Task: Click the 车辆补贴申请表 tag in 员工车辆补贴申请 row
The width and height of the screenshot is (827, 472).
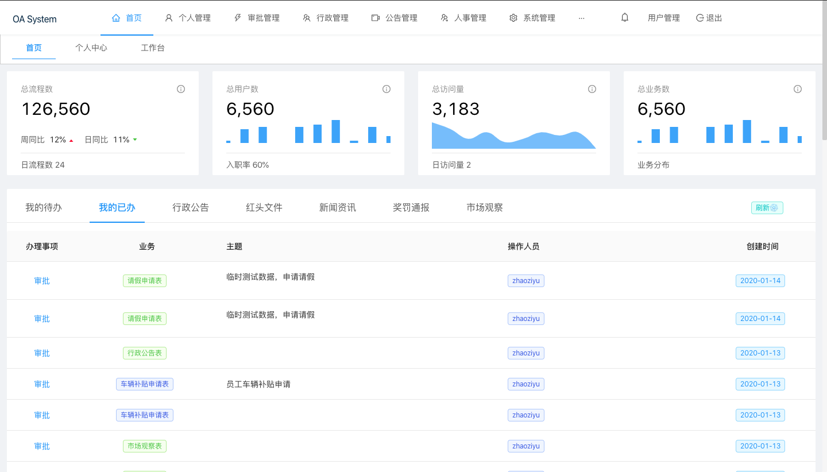Action: click(145, 384)
